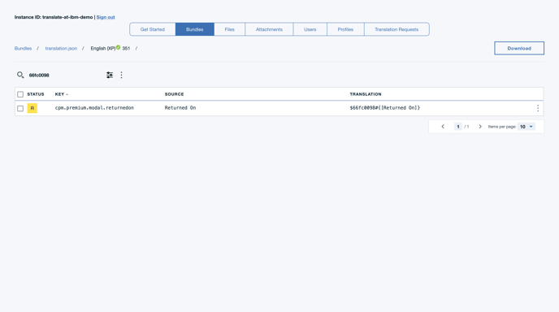Click the Download button

coord(519,48)
